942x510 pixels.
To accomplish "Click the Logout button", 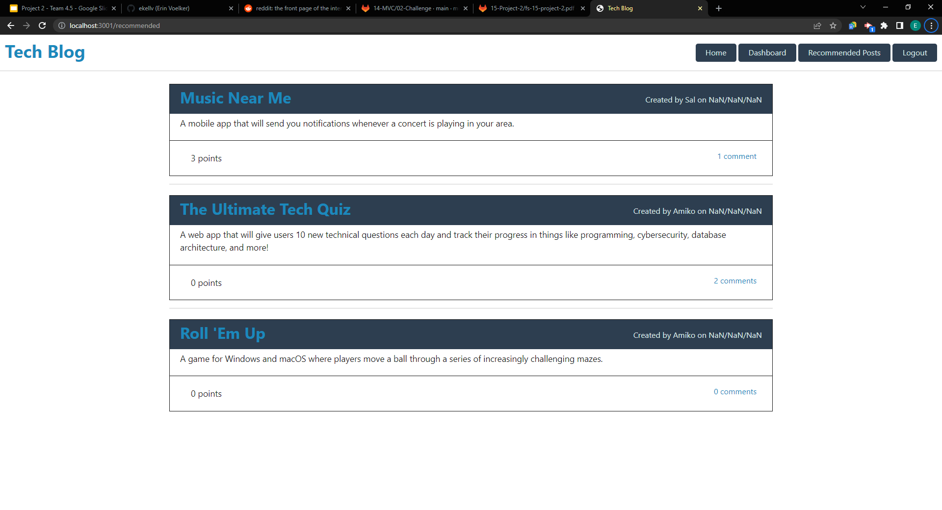I will tap(915, 52).
